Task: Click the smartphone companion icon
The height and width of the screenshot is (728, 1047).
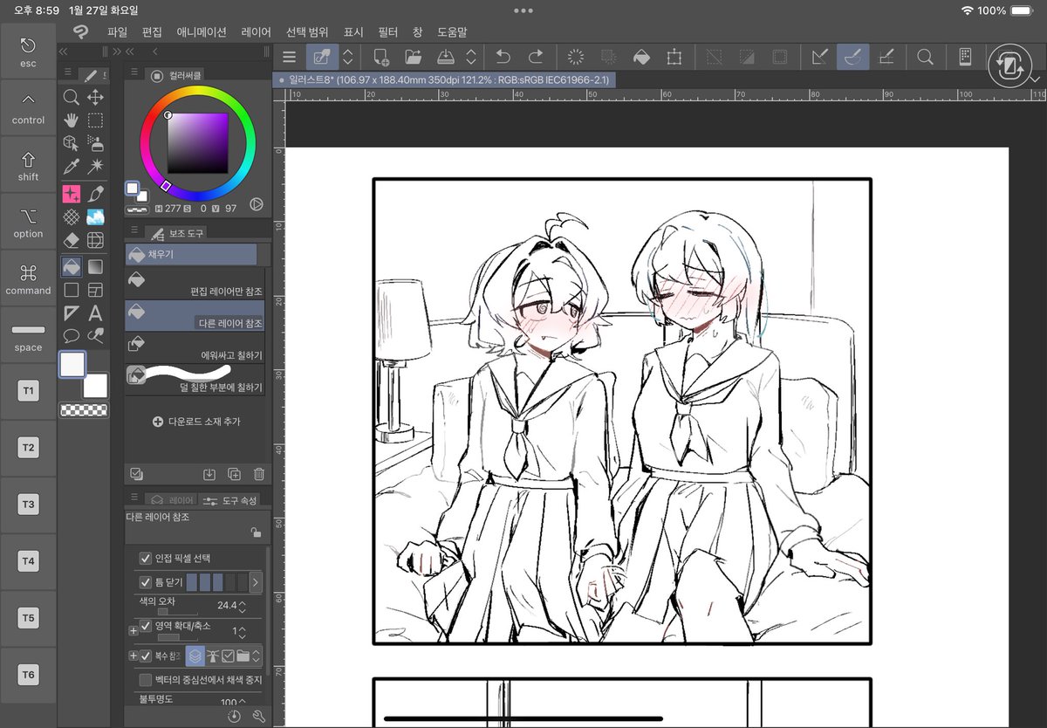Action: click(965, 57)
